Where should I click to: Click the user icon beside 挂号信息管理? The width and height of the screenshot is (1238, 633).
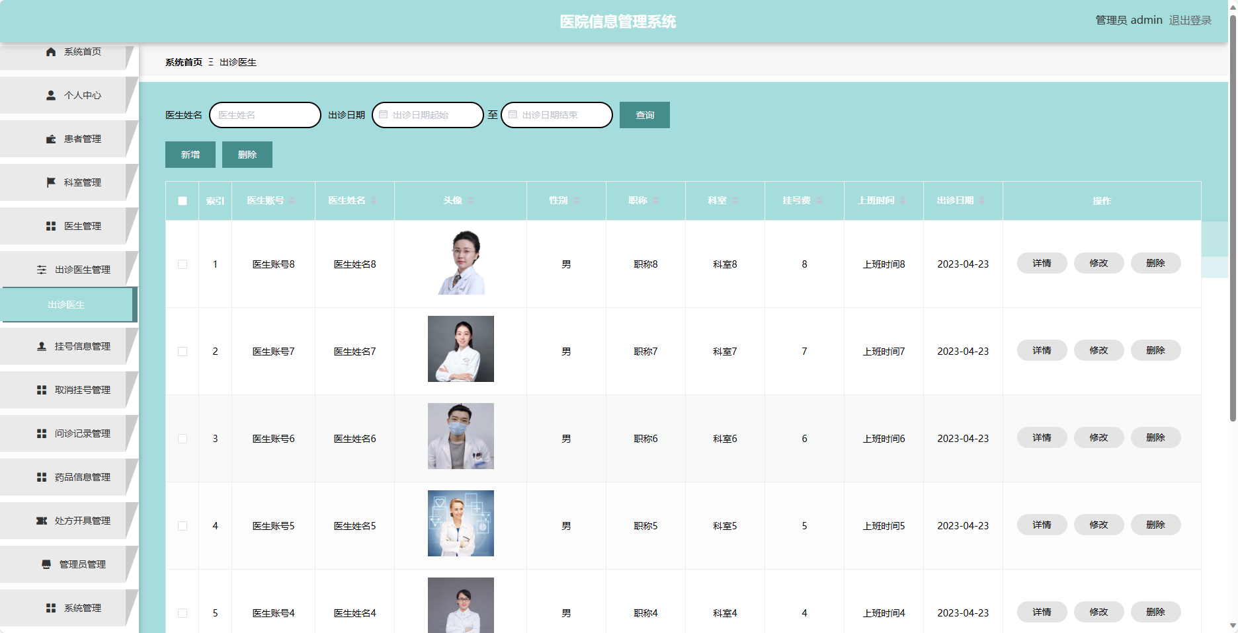tap(42, 346)
